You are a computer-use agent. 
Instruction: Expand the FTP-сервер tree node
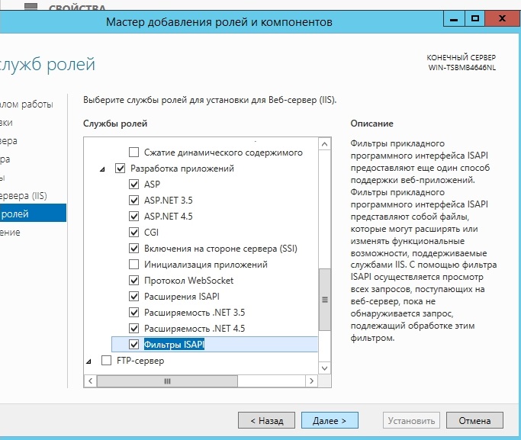(89, 361)
